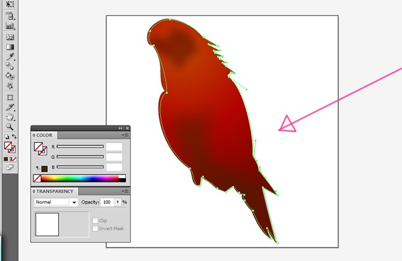This screenshot has height=261, width=402.
Task: Collapse the floating panel with double arrows
Action: [x=121, y=128]
